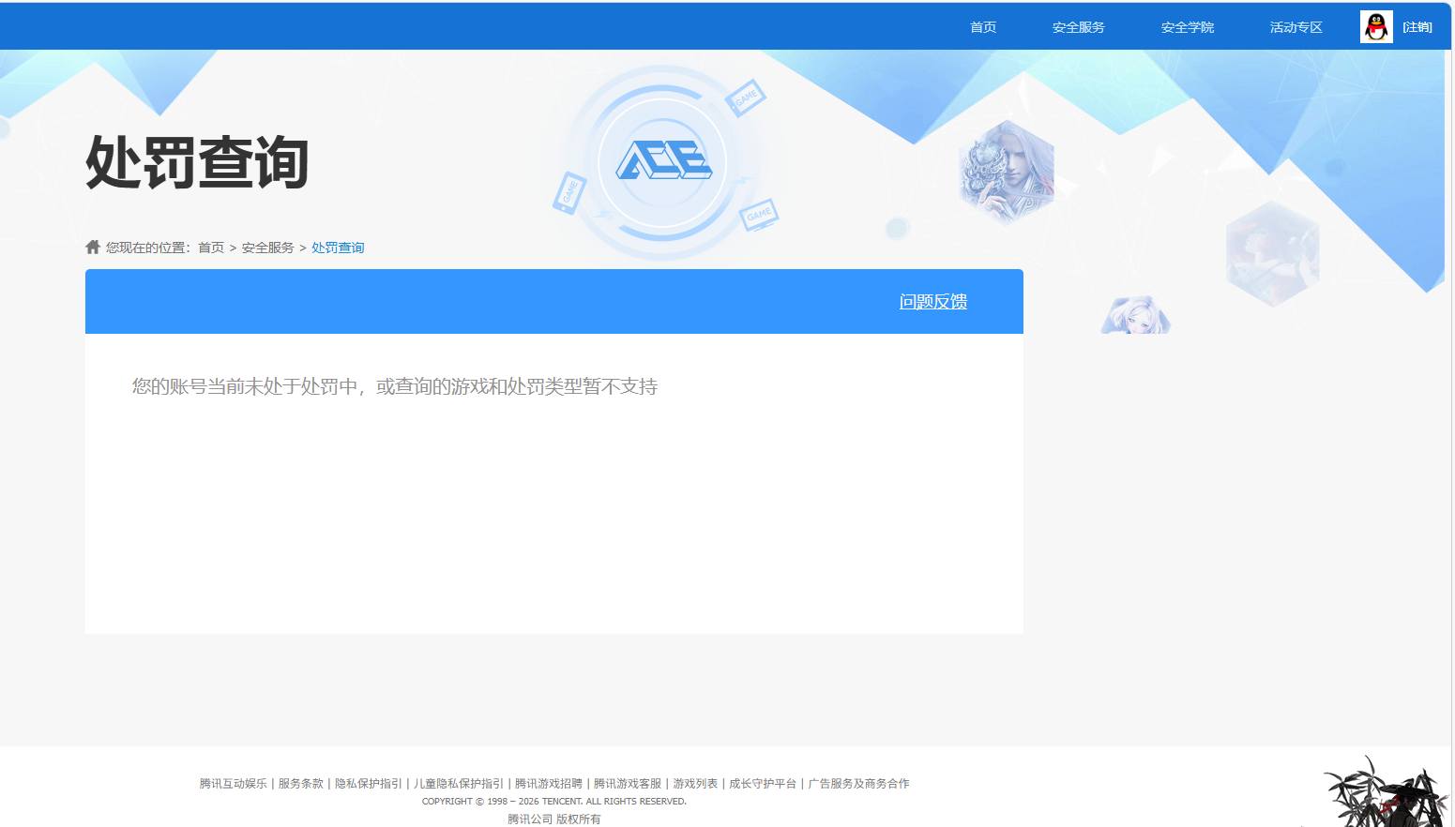
Task: Click a GAME tile icon orbiting the ACE logo
Action: [x=747, y=98]
